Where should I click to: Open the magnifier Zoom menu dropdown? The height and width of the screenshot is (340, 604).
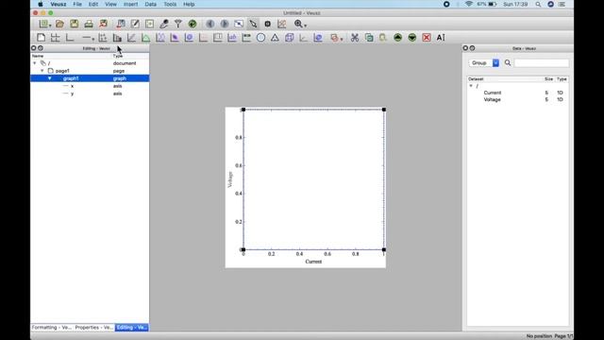pyautogui.click(x=300, y=24)
